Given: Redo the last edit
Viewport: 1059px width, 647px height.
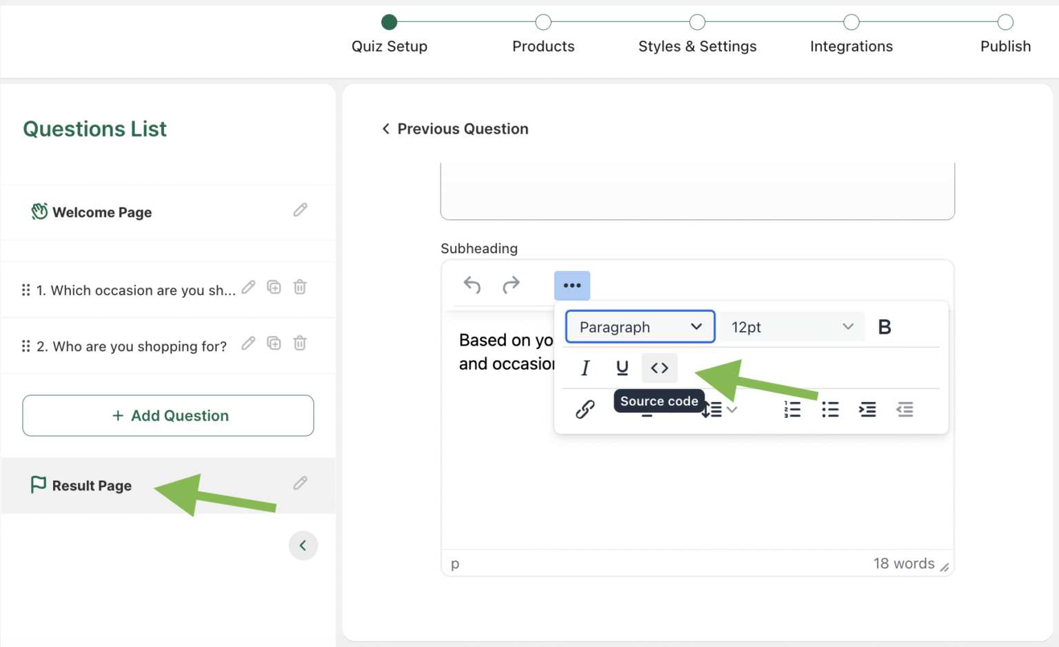Looking at the screenshot, I should tap(511, 285).
